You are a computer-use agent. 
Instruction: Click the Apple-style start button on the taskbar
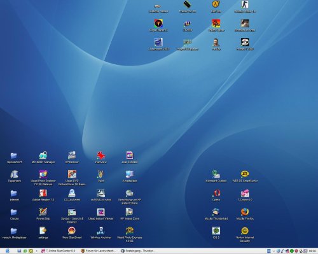[8, 251]
